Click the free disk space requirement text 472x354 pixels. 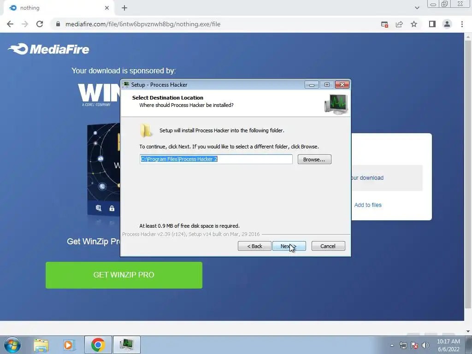[189, 226]
